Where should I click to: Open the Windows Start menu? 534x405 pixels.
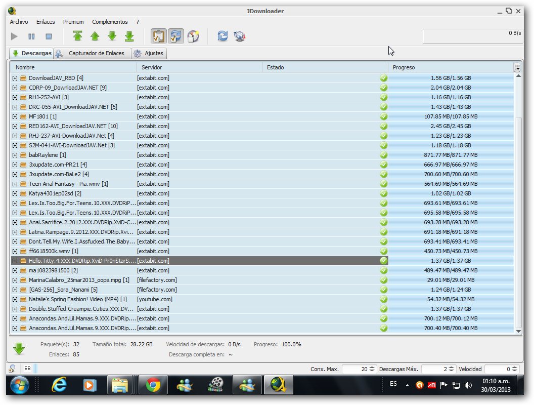pos(20,385)
